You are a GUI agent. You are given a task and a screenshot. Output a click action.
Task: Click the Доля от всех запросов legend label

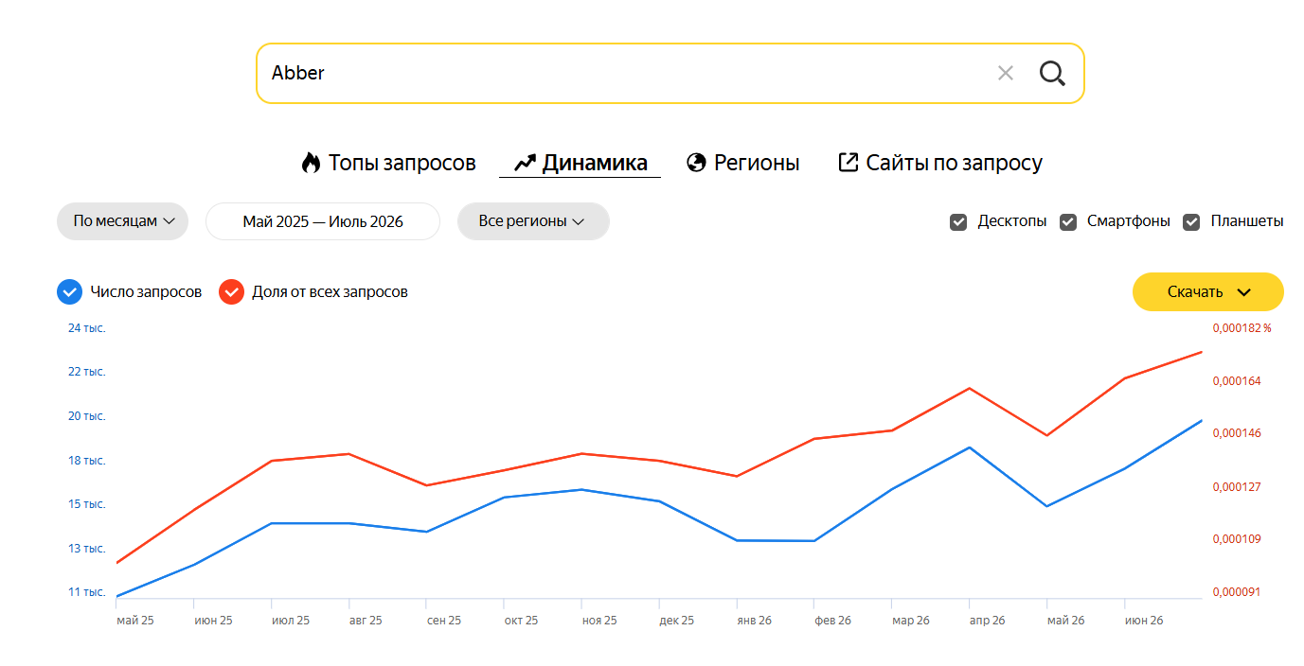coord(330,292)
